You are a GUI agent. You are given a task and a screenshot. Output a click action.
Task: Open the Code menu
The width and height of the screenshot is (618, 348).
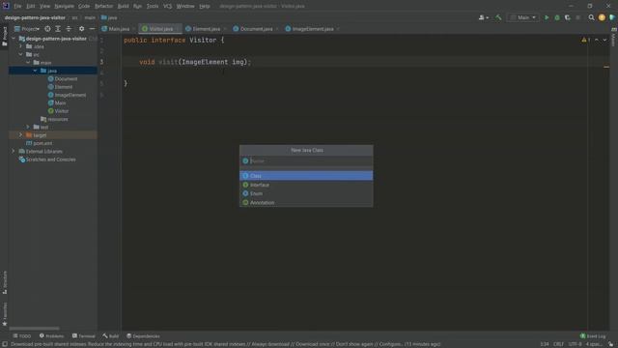[x=84, y=6]
